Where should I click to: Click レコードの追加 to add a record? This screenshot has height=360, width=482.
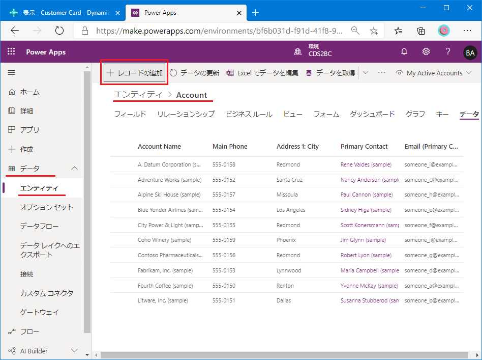pyautogui.click(x=135, y=73)
